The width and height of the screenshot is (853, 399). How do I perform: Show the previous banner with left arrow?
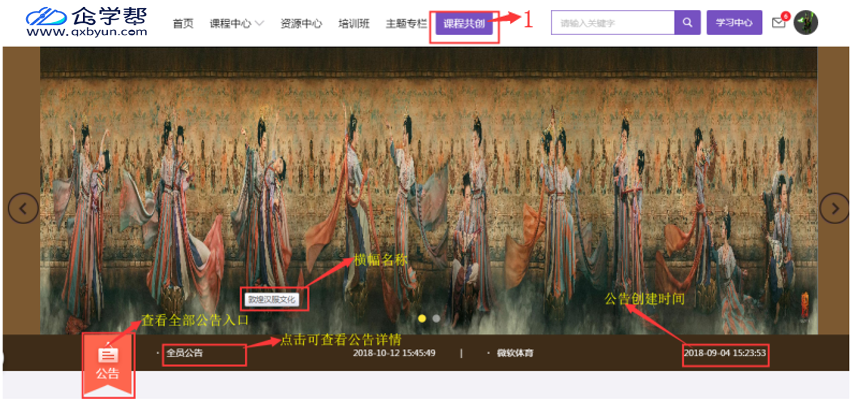point(23,208)
